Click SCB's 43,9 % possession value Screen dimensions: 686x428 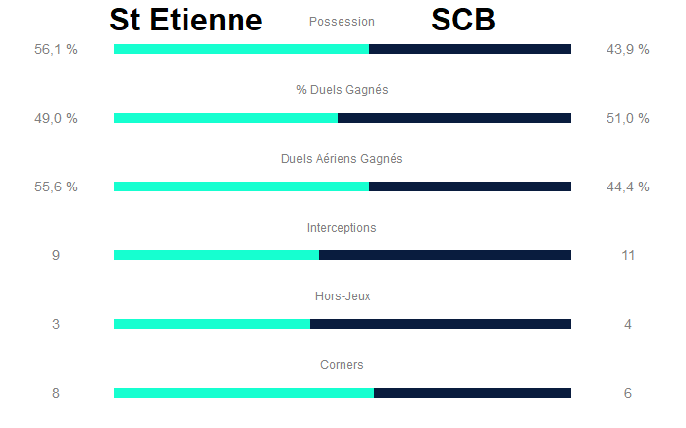[x=628, y=49]
